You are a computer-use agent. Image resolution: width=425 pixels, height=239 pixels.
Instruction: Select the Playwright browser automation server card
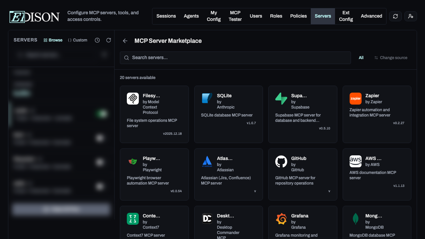pos(154,174)
